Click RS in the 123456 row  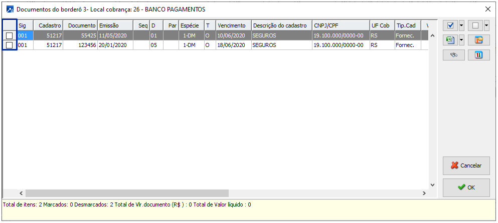click(382, 45)
